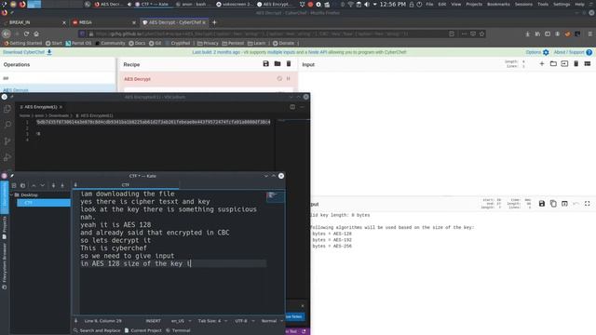Click the operations search field
Image resolution: width=596 pixels, height=335 pixels.
point(58,78)
